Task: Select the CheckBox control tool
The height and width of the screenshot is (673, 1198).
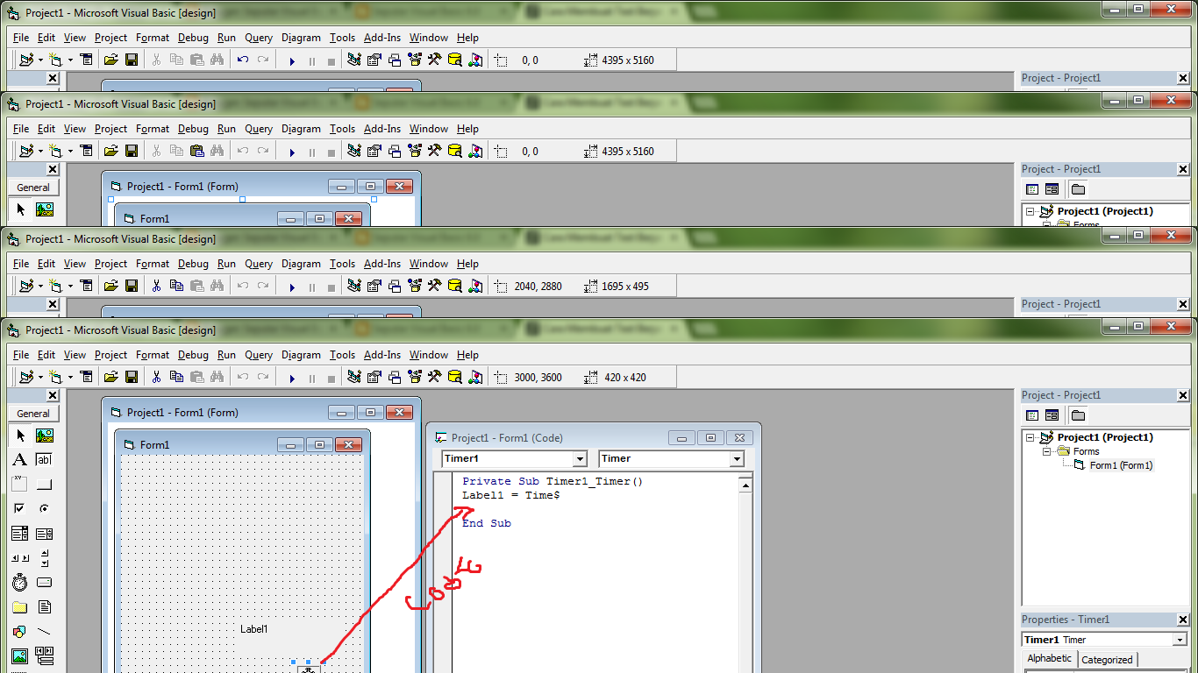Action: 20,508
